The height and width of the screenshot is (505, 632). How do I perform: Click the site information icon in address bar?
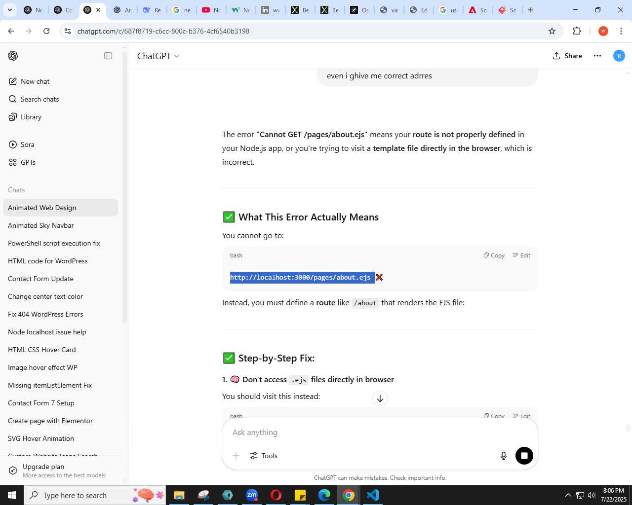(x=68, y=31)
